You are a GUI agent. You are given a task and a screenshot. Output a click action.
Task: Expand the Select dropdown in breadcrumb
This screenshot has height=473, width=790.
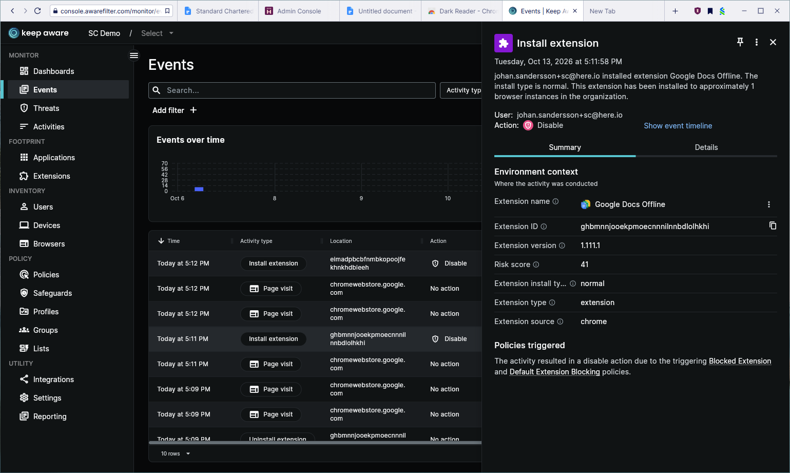click(157, 33)
